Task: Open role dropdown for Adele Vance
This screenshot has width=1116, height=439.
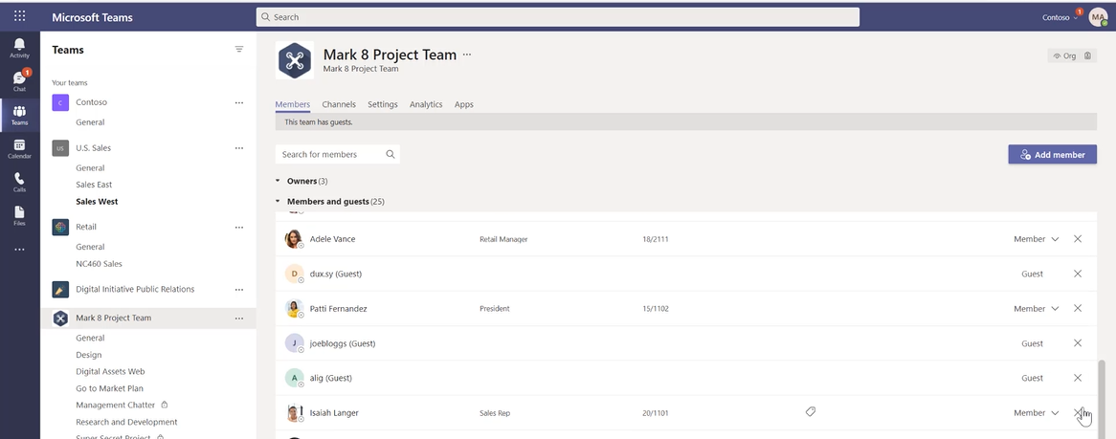Action: pyautogui.click(x=1037, y=239)
